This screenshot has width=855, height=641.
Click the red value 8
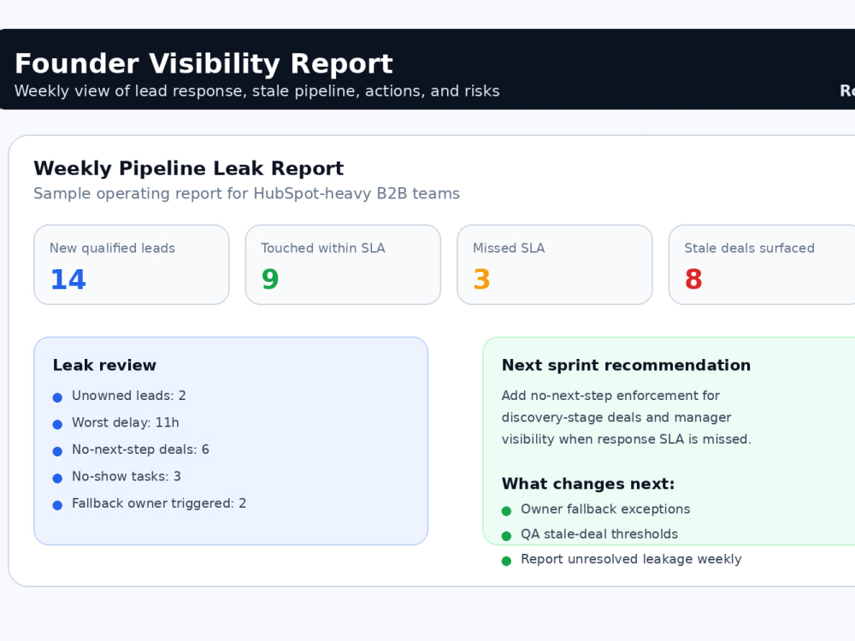click(693, 279)
